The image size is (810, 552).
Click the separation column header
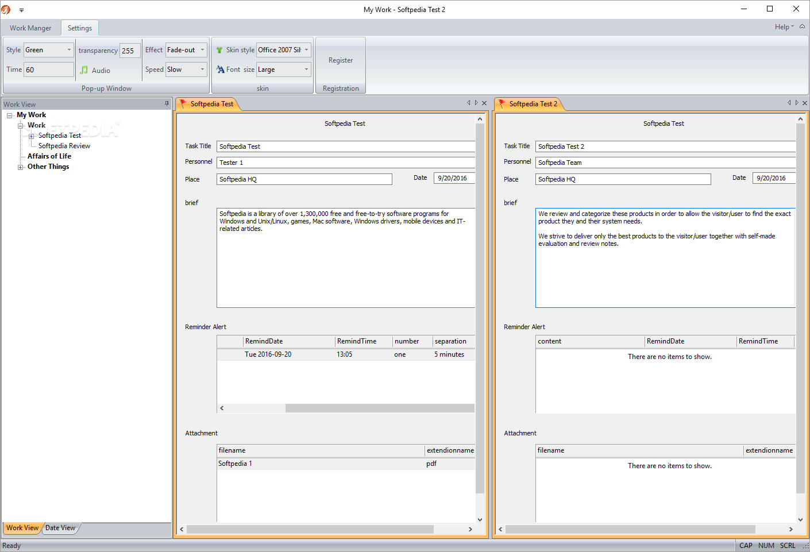[x=454, y=341]
